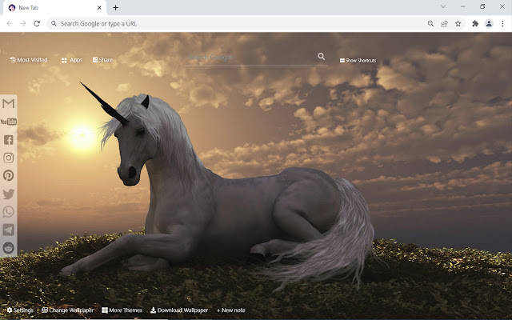This screenshot has width=512, height=320.
Task: Open Facebook sidebar shortcut
Action: coord(9,140)
